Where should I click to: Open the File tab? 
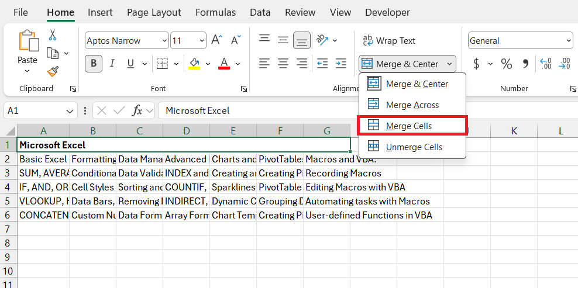point(20,12)
